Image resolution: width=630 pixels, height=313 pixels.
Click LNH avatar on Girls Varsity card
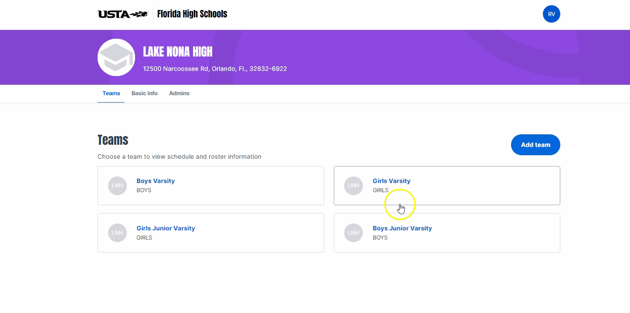click(353, 186)
